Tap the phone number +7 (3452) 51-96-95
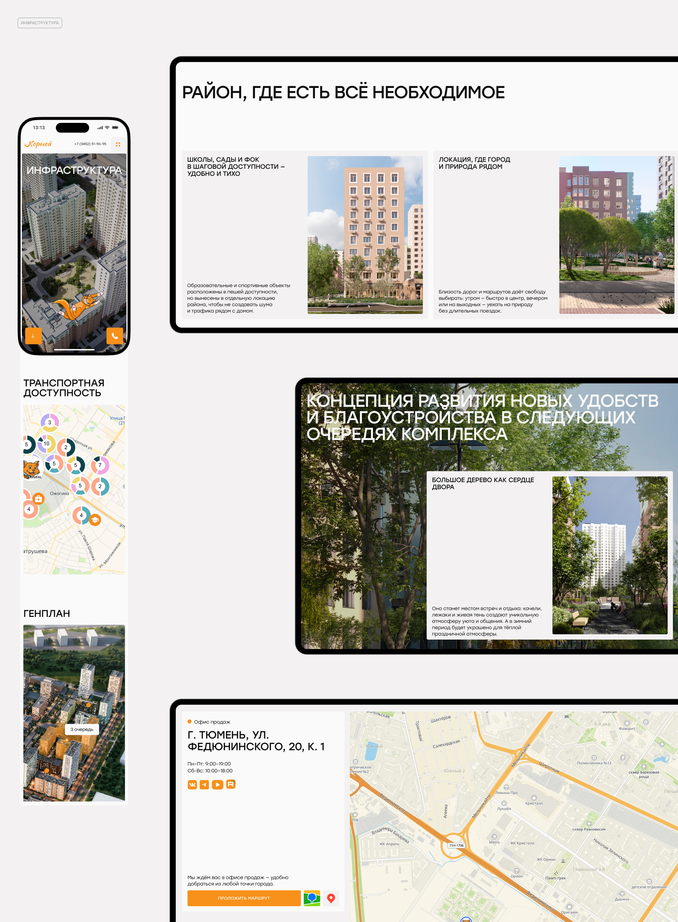678x922 pixels. click(x=90, y=144)
